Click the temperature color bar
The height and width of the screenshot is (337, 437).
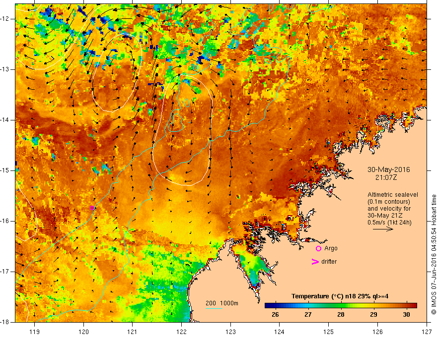click(341, 305)
